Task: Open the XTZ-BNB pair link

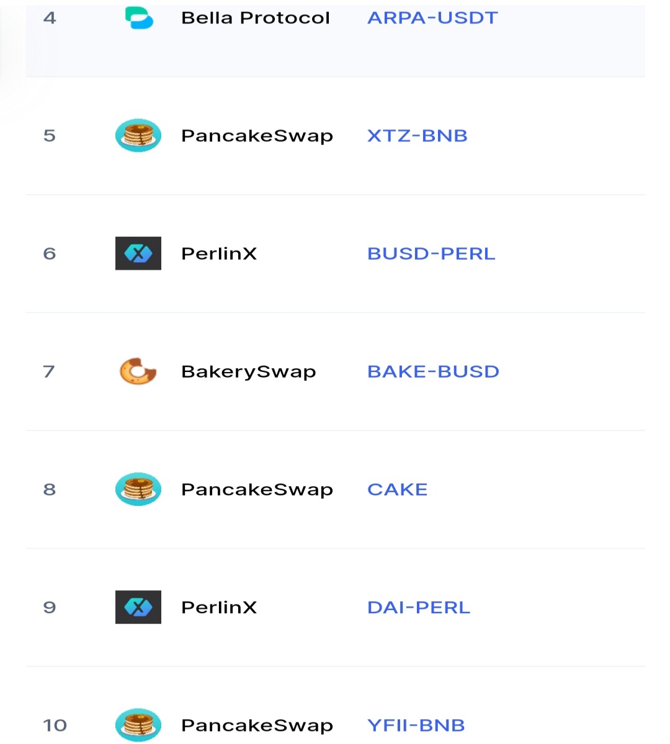Action: coord(418,136)
